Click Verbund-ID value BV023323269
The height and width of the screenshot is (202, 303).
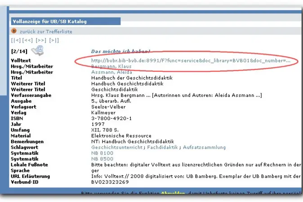[x=110, y=182]
